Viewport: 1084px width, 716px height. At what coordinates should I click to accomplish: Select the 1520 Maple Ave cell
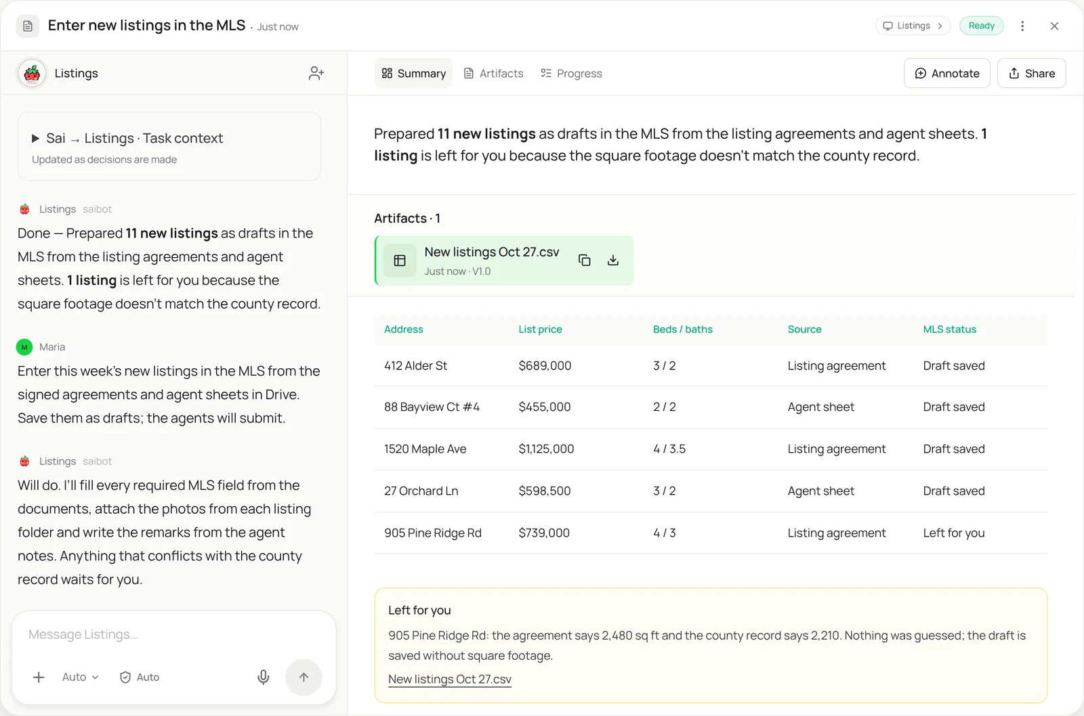(425, 449)
